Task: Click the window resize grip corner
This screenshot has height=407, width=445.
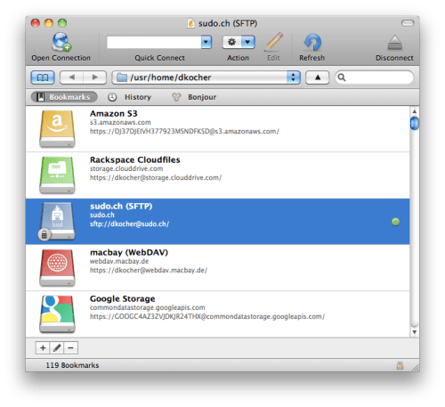Action: [416, 368]
